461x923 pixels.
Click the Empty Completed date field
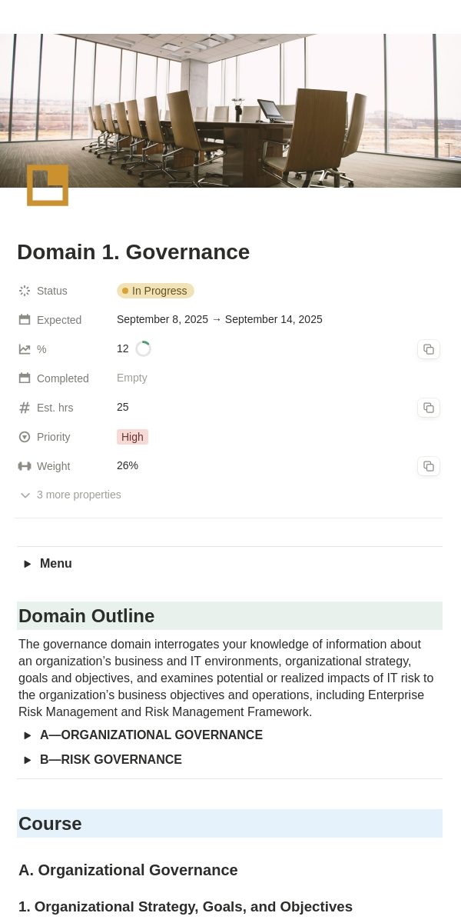(132, 378)
